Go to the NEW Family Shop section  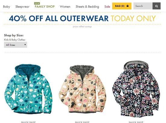45,7
